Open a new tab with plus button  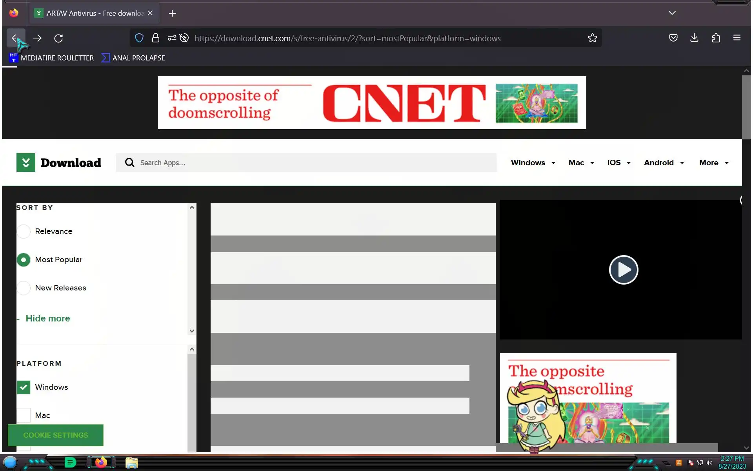[172, 13]
